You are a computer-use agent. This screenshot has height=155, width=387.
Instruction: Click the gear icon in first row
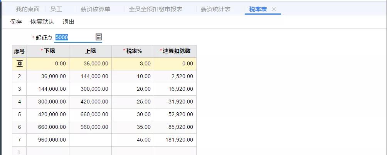click(x=20, y=63)
